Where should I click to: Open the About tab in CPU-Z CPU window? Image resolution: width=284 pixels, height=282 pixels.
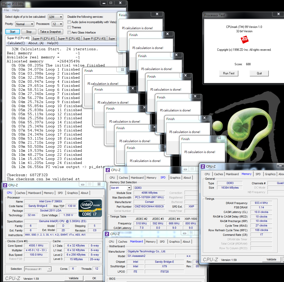click(x=84, y=193)
